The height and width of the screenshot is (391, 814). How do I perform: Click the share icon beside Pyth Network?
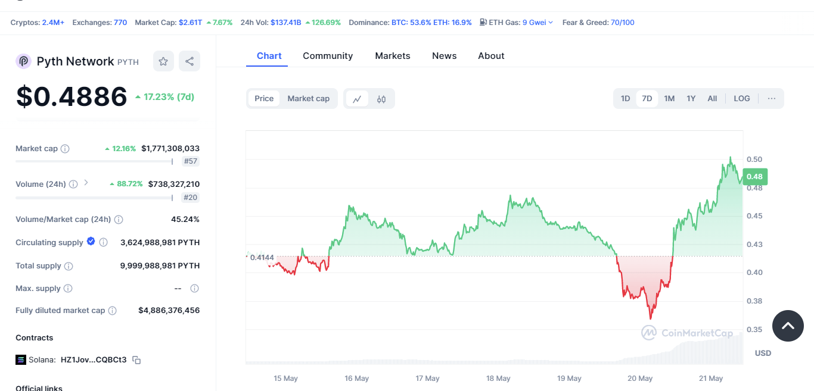pyautogui.click(x=189, y=61)
